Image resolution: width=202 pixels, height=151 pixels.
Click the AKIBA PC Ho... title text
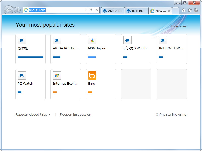coord(65,48)
